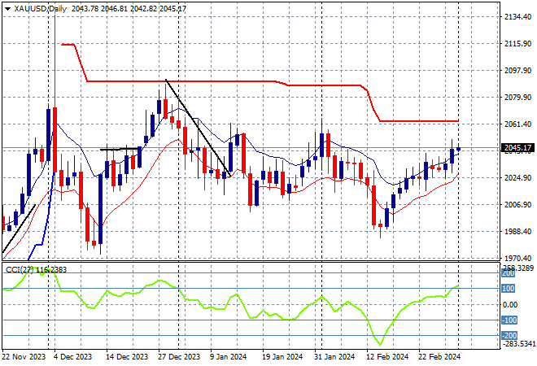Select the current price label 2045.17
537x366 pixels.
pyautogui.click(x=517, y=148)
